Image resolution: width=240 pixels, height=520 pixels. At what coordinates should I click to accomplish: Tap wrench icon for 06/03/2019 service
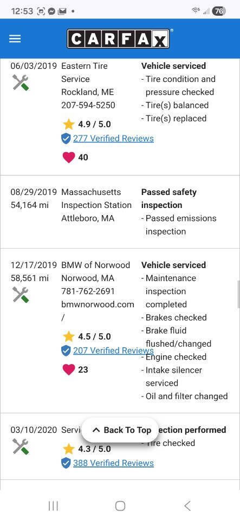21,82
